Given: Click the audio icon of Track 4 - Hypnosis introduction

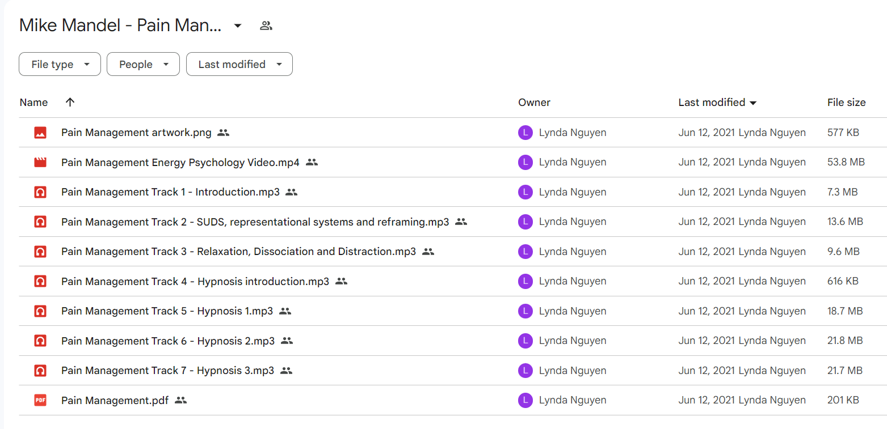Looking at the screenshot, I should point(40,281).
